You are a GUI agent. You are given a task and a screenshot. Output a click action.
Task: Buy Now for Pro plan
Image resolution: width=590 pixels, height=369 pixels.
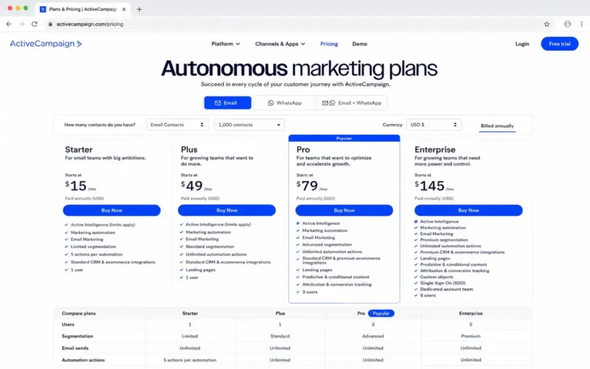pos(344,211)
